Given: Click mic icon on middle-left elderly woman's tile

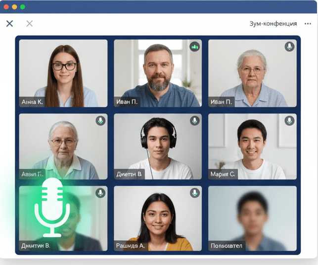Looking at the screenshot, I should pos(100,120).
